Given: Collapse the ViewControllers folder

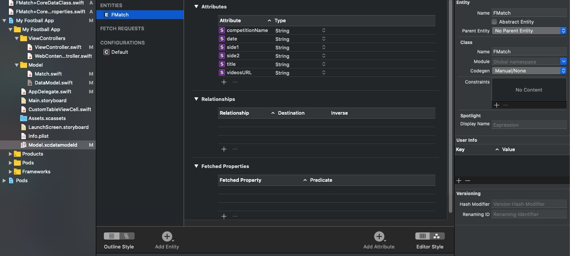Looking at the screenshot, I should coord(17,38).
